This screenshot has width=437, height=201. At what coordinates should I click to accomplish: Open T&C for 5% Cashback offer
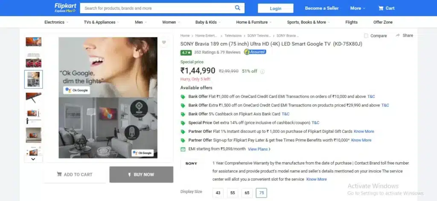click(286, 114)
